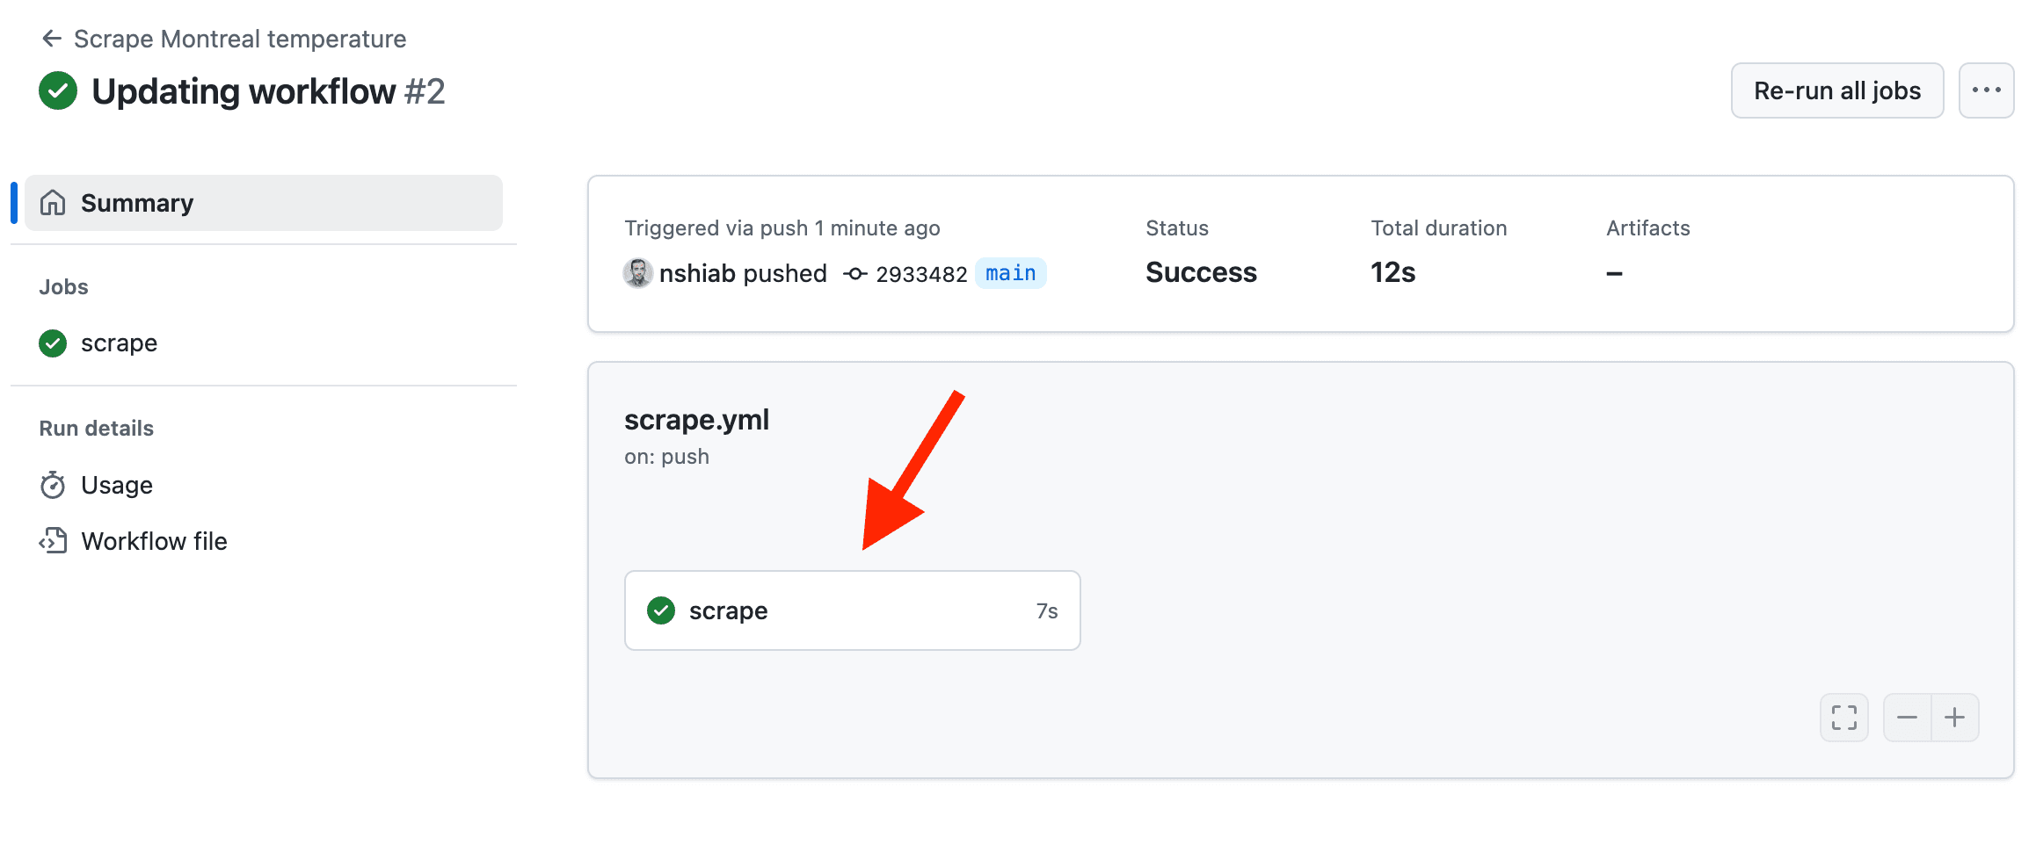This screenshot has width=2036, height=852.
Task: Select the Summary home icon
Action: 53,203
